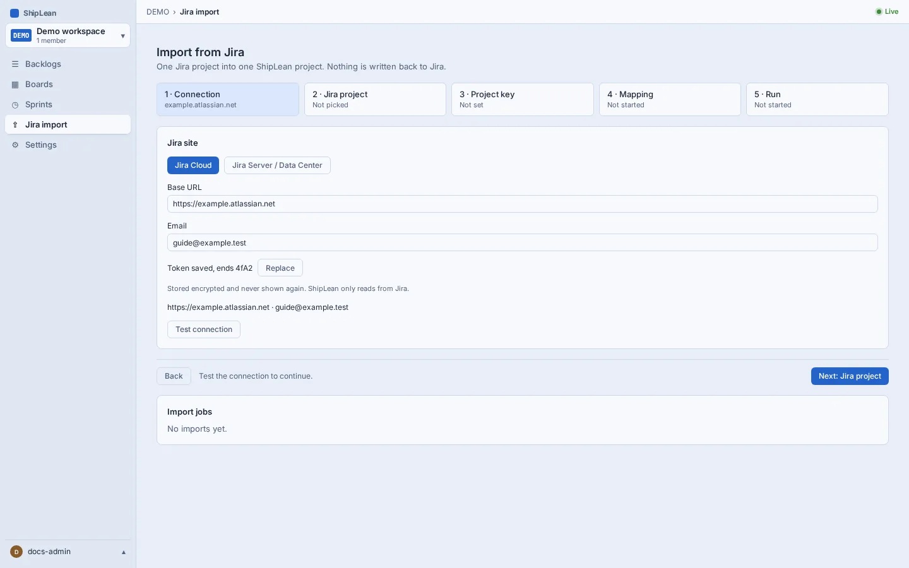The height and width of the screenshot is (568, 909).
Task: Click the docs-admin avatar
Action: [x=16, y=552]
